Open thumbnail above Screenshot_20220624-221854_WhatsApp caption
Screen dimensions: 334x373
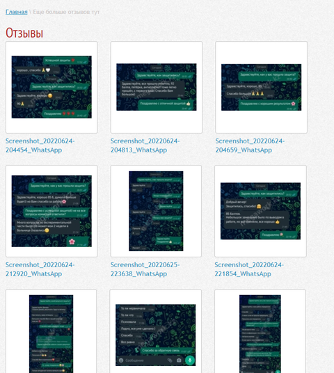pos(260,211)
